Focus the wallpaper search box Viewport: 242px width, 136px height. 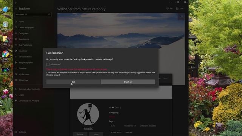[x=33, y=14]
